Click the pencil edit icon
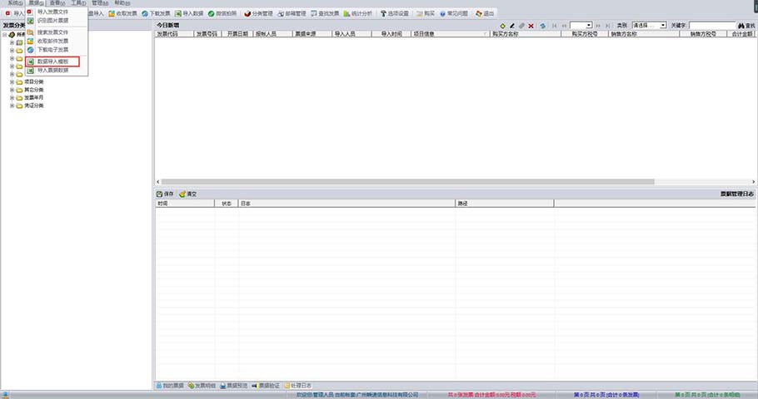This screenshot has width=758, height=399. [512, 26]
